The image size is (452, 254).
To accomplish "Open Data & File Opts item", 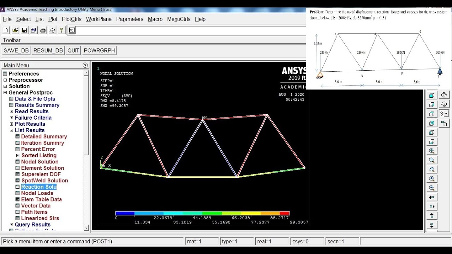I will pyautogui.click(x=35, y=99).
